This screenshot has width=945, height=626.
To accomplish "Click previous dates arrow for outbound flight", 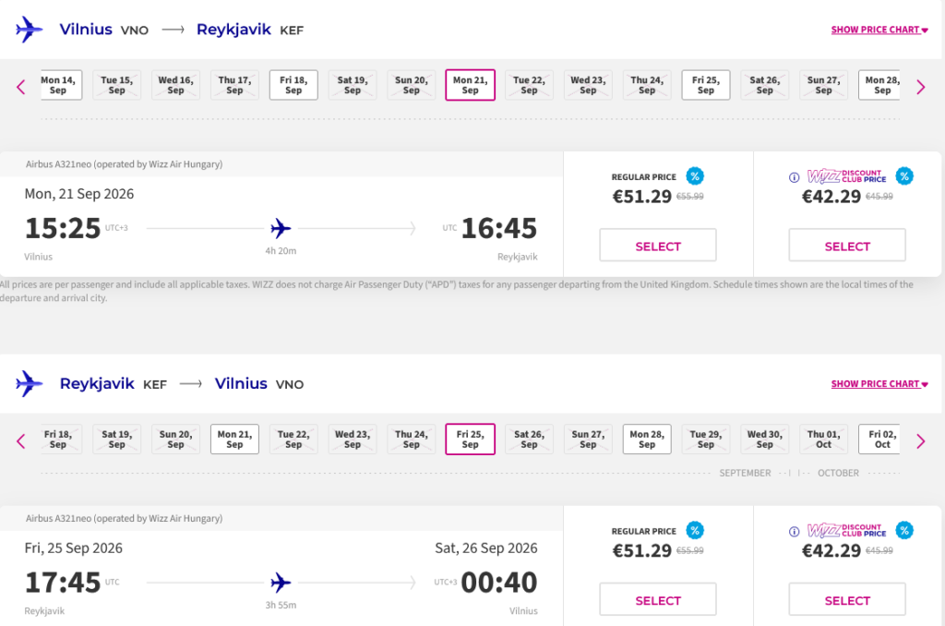I will click(21, 87).
